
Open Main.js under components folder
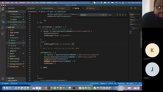[16, 40]
